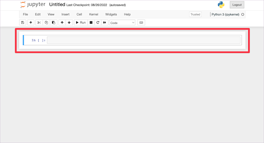Open the Insert menu
Image resolution: width=264 pixels, height=143 pixels.
[x=65, y=15]
